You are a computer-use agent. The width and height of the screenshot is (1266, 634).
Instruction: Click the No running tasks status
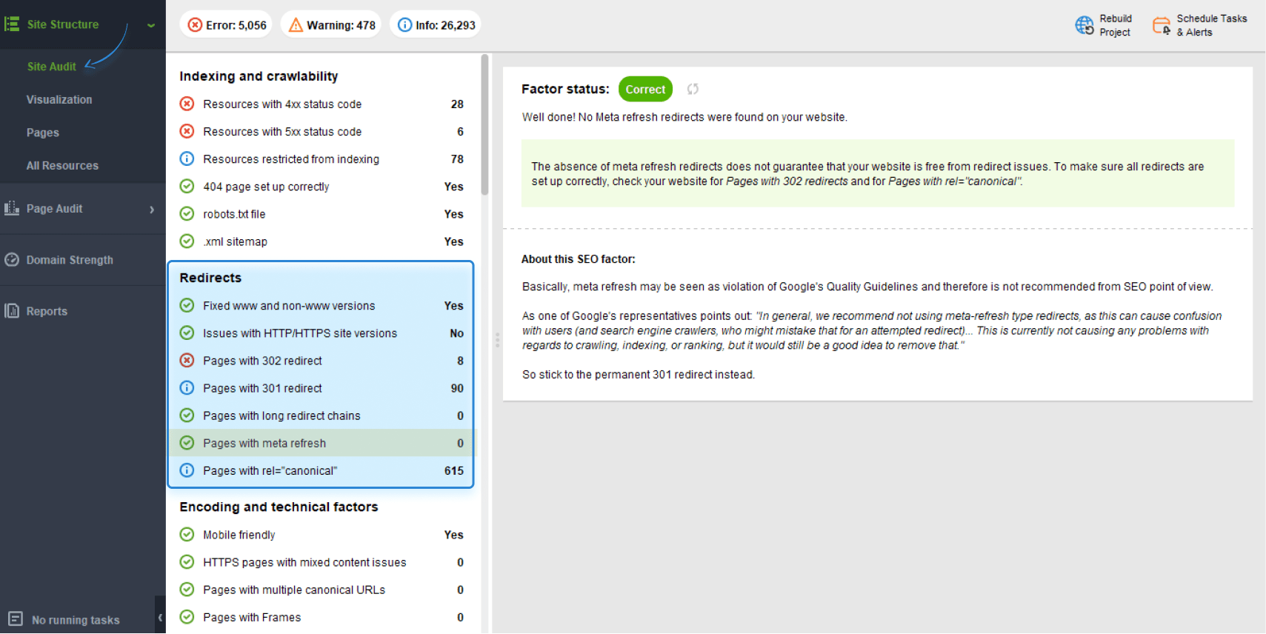76,621
